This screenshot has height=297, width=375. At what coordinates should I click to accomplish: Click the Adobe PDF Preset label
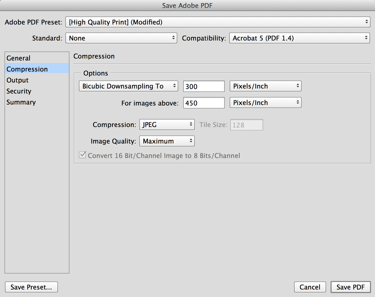33,22
